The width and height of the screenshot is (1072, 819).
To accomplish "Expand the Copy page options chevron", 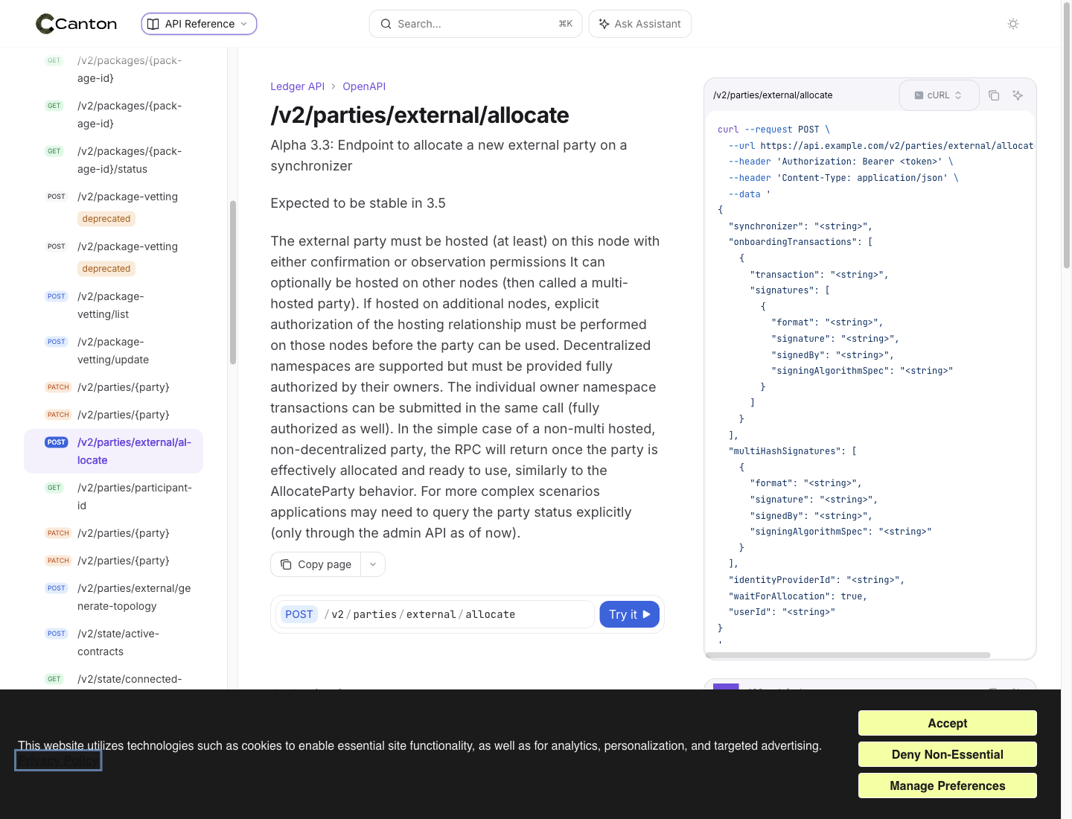I will (373, 564).
